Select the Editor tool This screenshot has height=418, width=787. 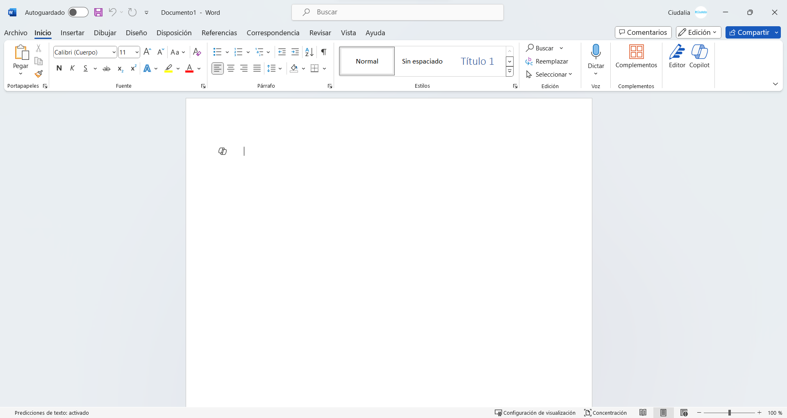point(676,57)
